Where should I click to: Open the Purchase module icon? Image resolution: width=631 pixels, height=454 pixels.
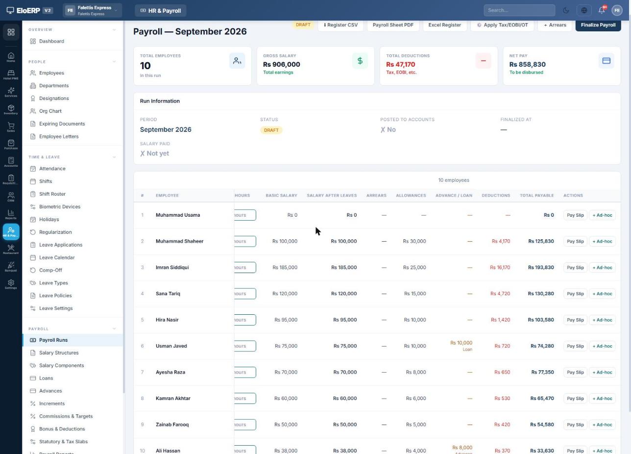pyautogui.click(x=11, y=145)
